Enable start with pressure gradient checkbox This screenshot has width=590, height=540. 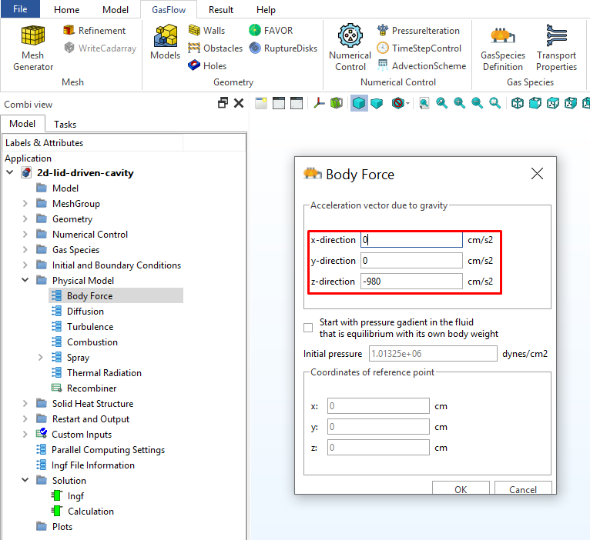pyautogui.click(x=309, y=328)
